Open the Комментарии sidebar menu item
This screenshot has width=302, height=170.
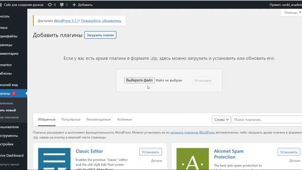(x=14, y=53)
